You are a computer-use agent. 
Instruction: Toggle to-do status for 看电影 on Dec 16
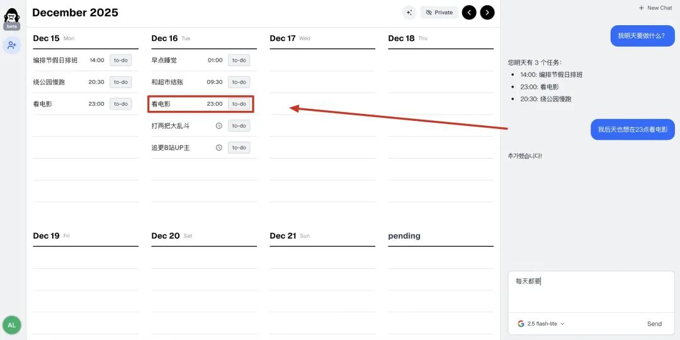[x=239, y=104]
